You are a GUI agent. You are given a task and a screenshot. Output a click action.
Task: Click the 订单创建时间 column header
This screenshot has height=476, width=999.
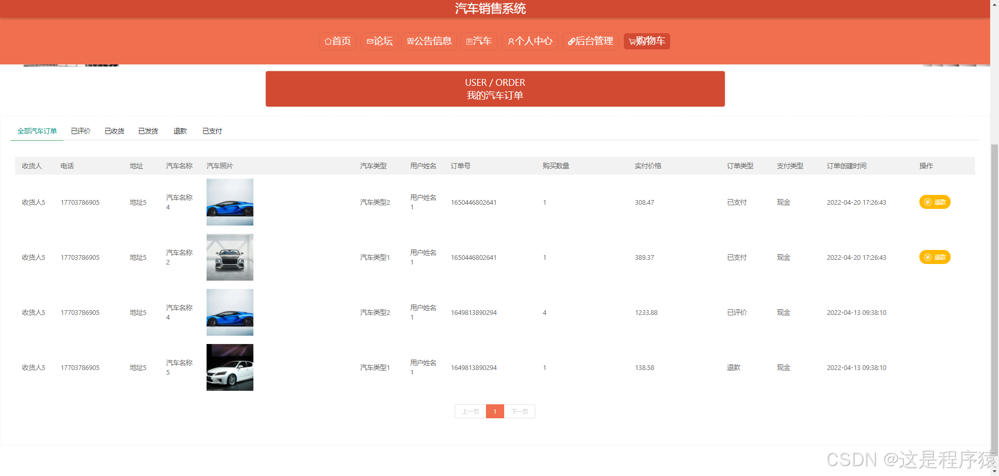coord(847,166)
